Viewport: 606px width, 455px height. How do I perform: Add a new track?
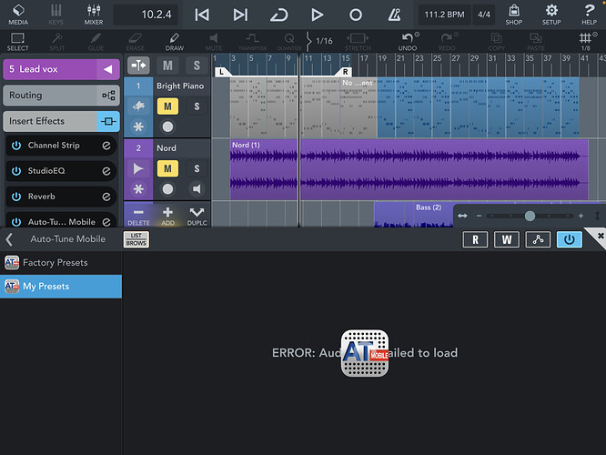pos(167,216)
